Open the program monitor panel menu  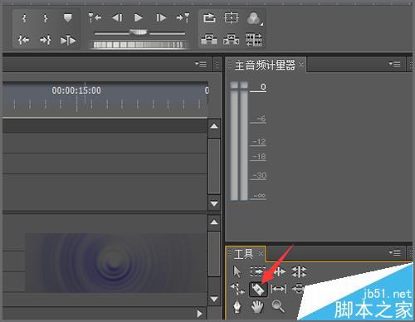[201, 64]
